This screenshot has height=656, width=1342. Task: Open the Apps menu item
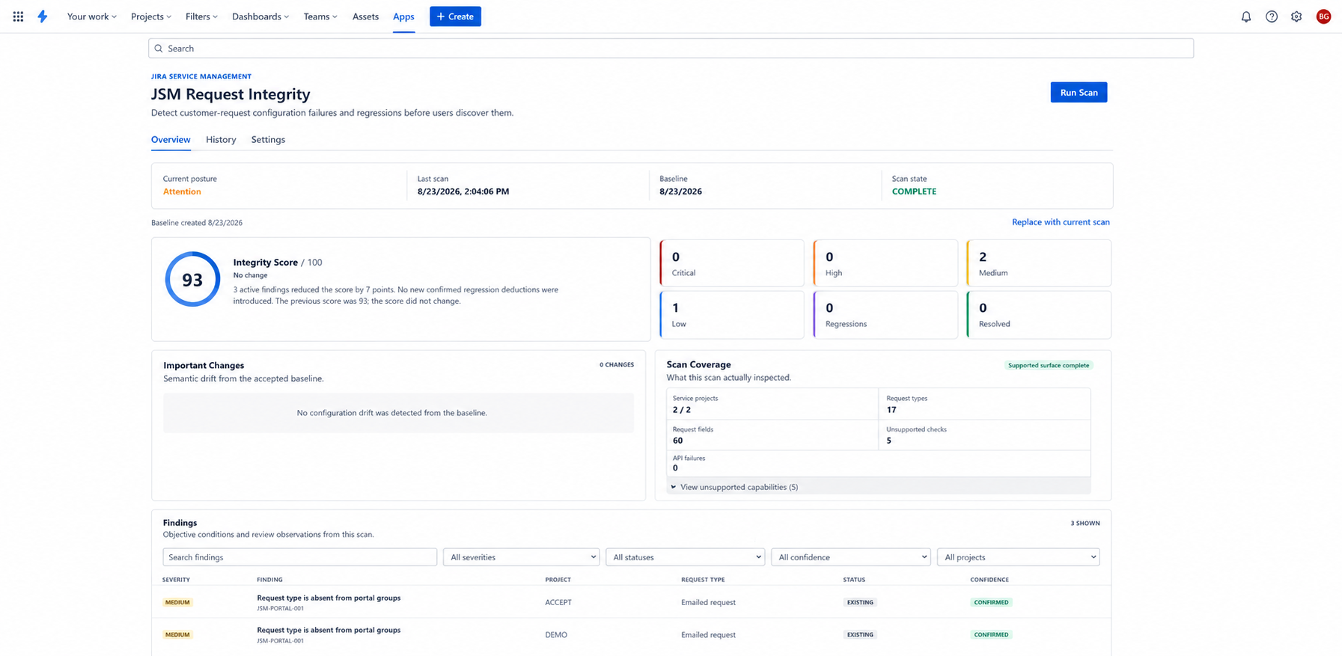coord(403,16)
